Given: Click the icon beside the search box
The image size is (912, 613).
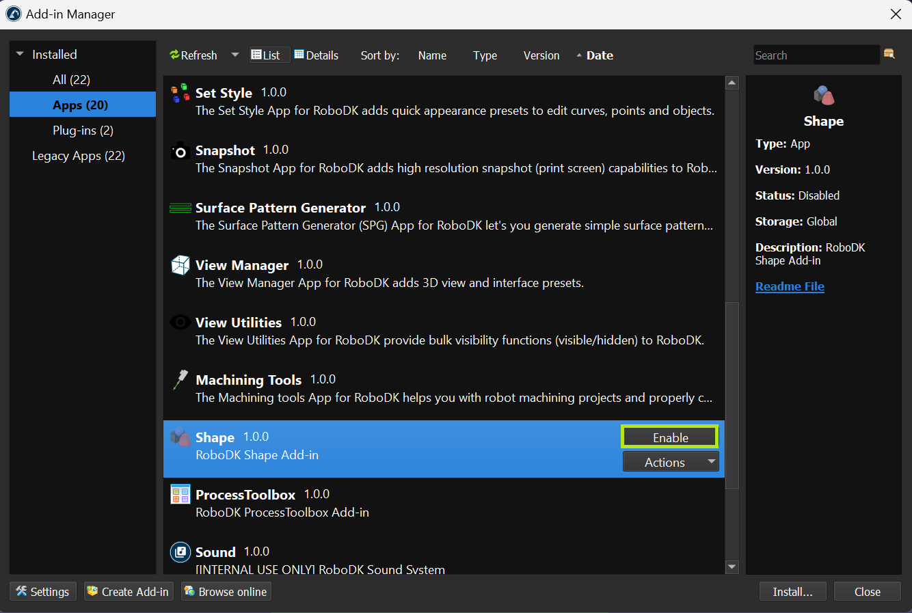Looking at the screenshot, I should pyautogui.click(x=889, y=54).
